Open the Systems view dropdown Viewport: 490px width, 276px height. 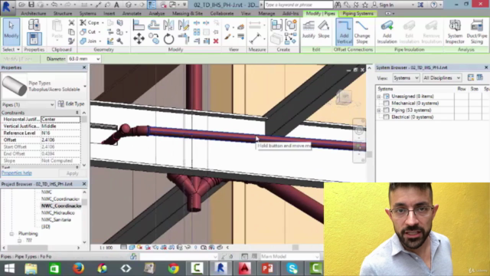pyautogui.click(x=406, y=78)
